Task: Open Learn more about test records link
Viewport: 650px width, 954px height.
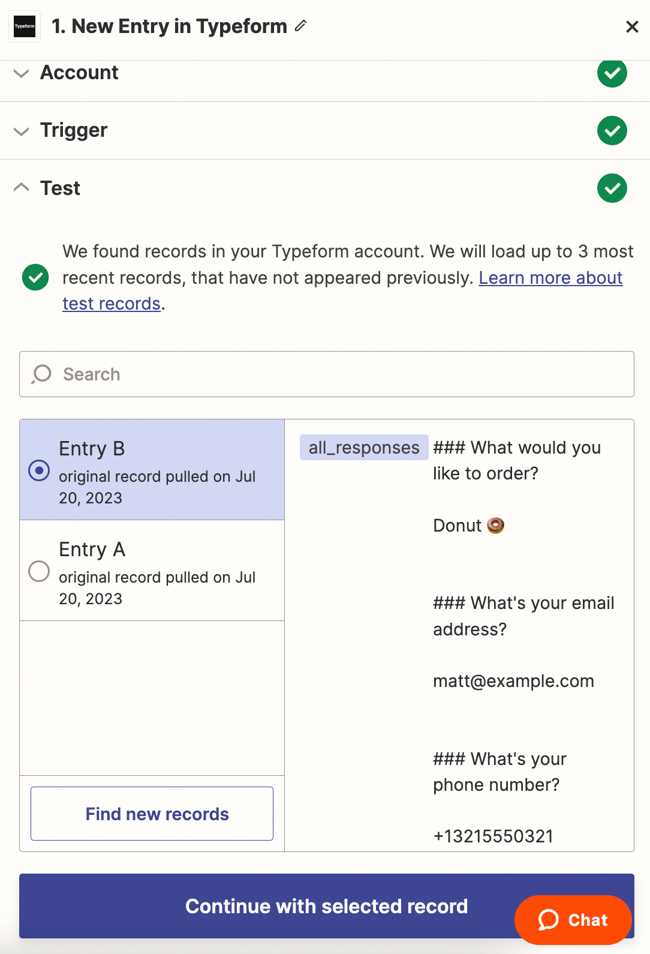Action: coord(550,278)
